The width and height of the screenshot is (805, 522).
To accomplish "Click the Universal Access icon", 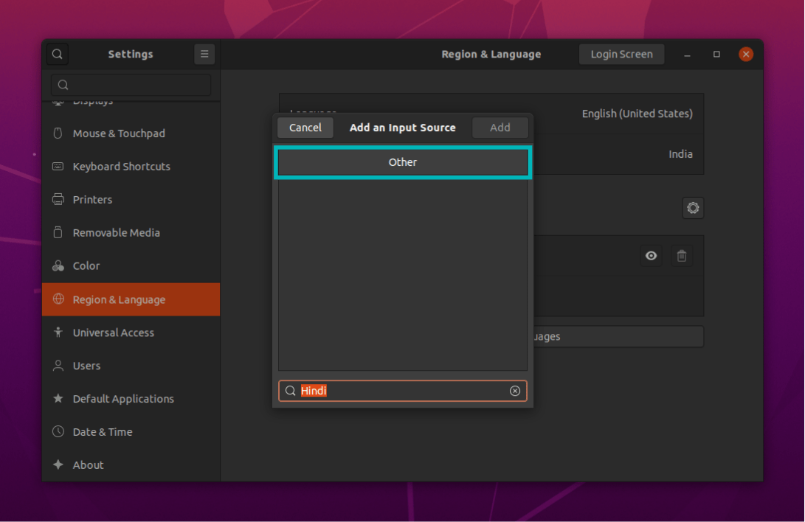I will (58, 333).
